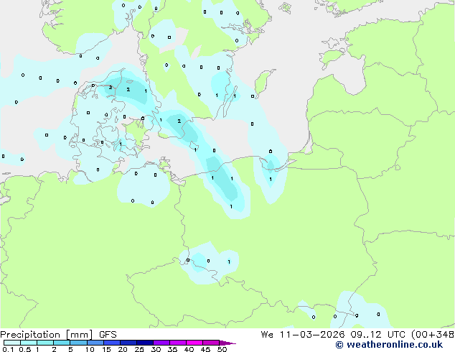455x352 pixels.
Task: Click the 'Precipitation' legend title word
Action: pyautogui.click(x=30, y=335)
